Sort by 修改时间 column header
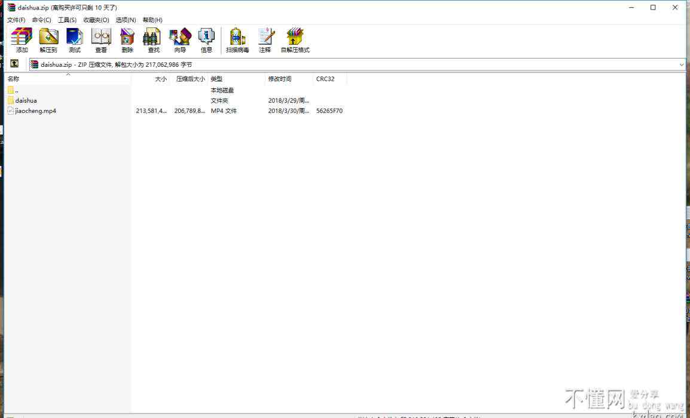 tap(280, 79)
